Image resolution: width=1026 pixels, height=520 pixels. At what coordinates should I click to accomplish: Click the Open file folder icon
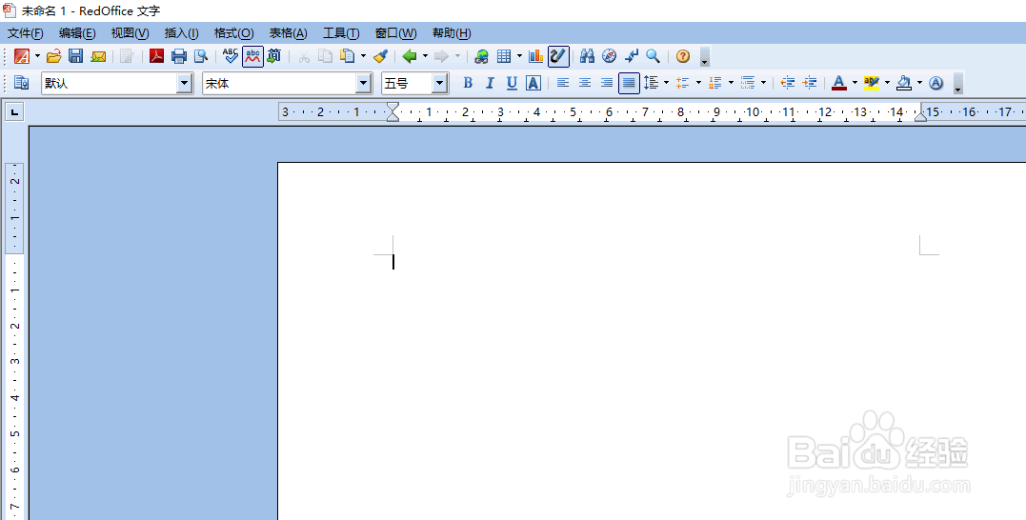pos(53,56)
